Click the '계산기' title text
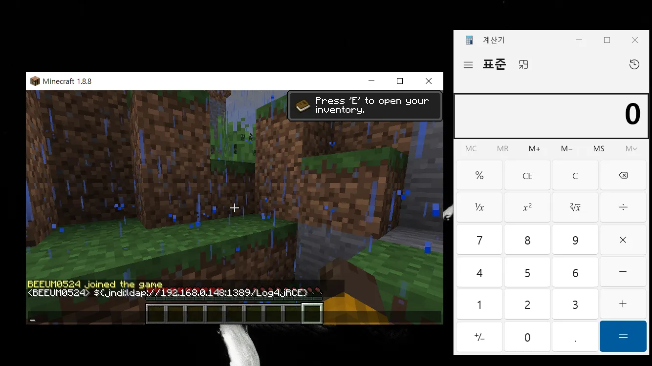 point(494,40)
